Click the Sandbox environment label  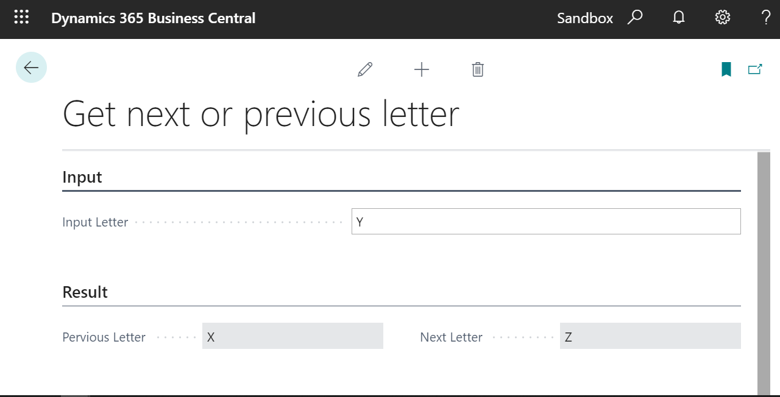tap(585, 18)
